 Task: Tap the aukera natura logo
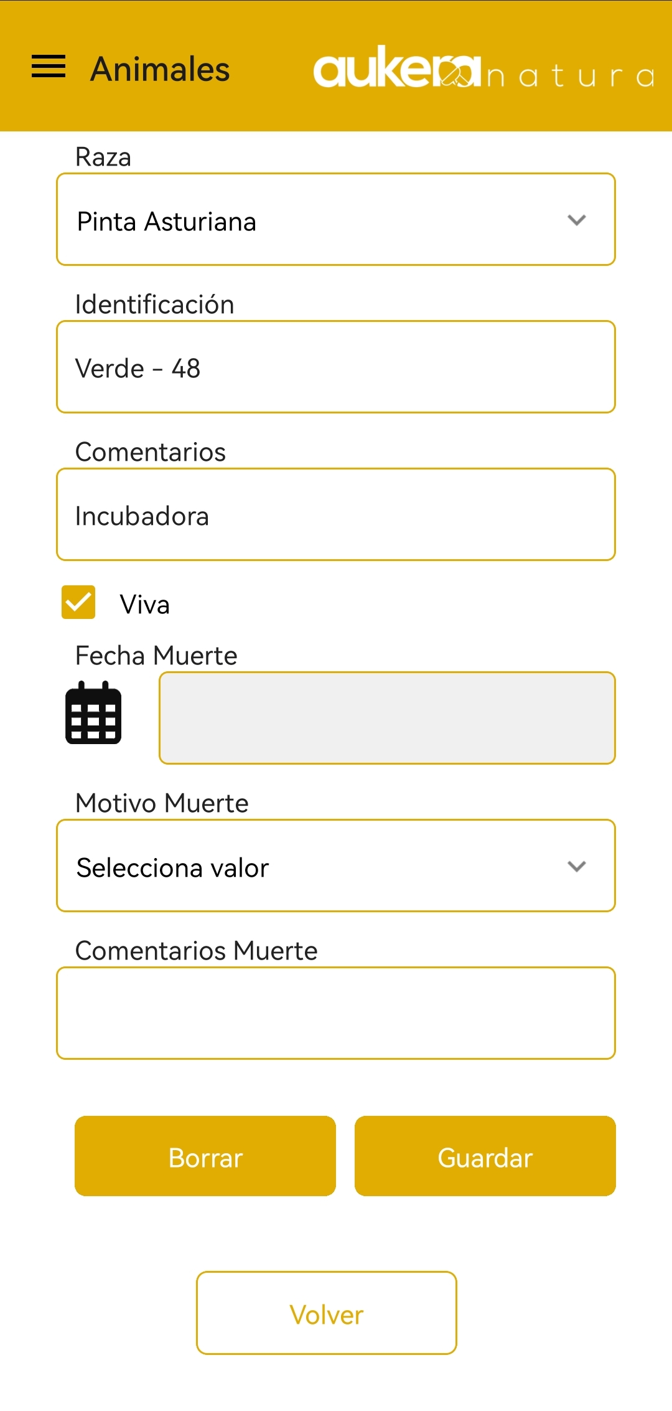pyautogui.click(x=483, y=68)
